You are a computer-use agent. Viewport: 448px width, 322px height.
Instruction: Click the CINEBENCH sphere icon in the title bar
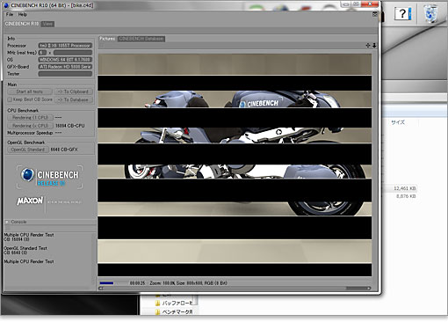6,5
